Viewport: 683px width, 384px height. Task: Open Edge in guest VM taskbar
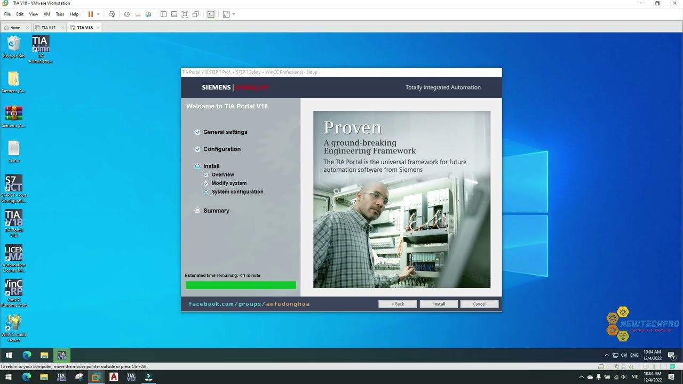pyautogui.click(x=27, y=355)
